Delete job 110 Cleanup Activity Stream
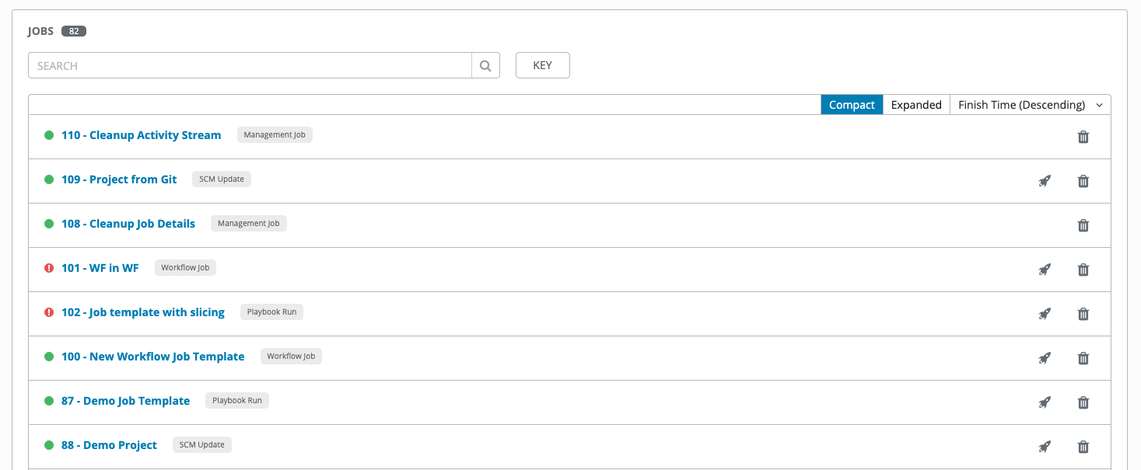This screenshot has width=1141, height=470. [1083, 137]
